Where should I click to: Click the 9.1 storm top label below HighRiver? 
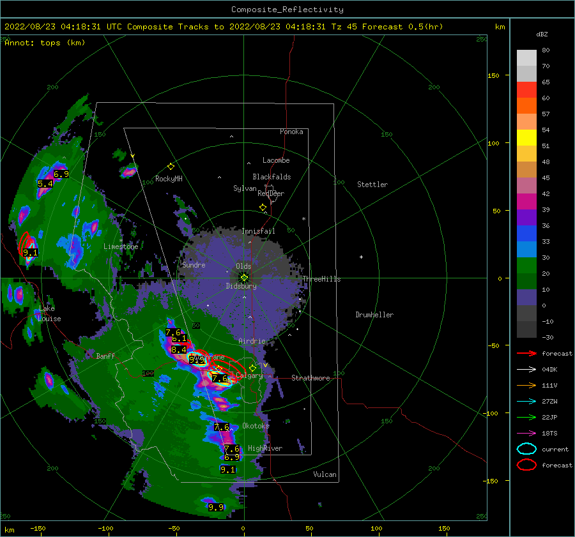(x=227, y=469)
